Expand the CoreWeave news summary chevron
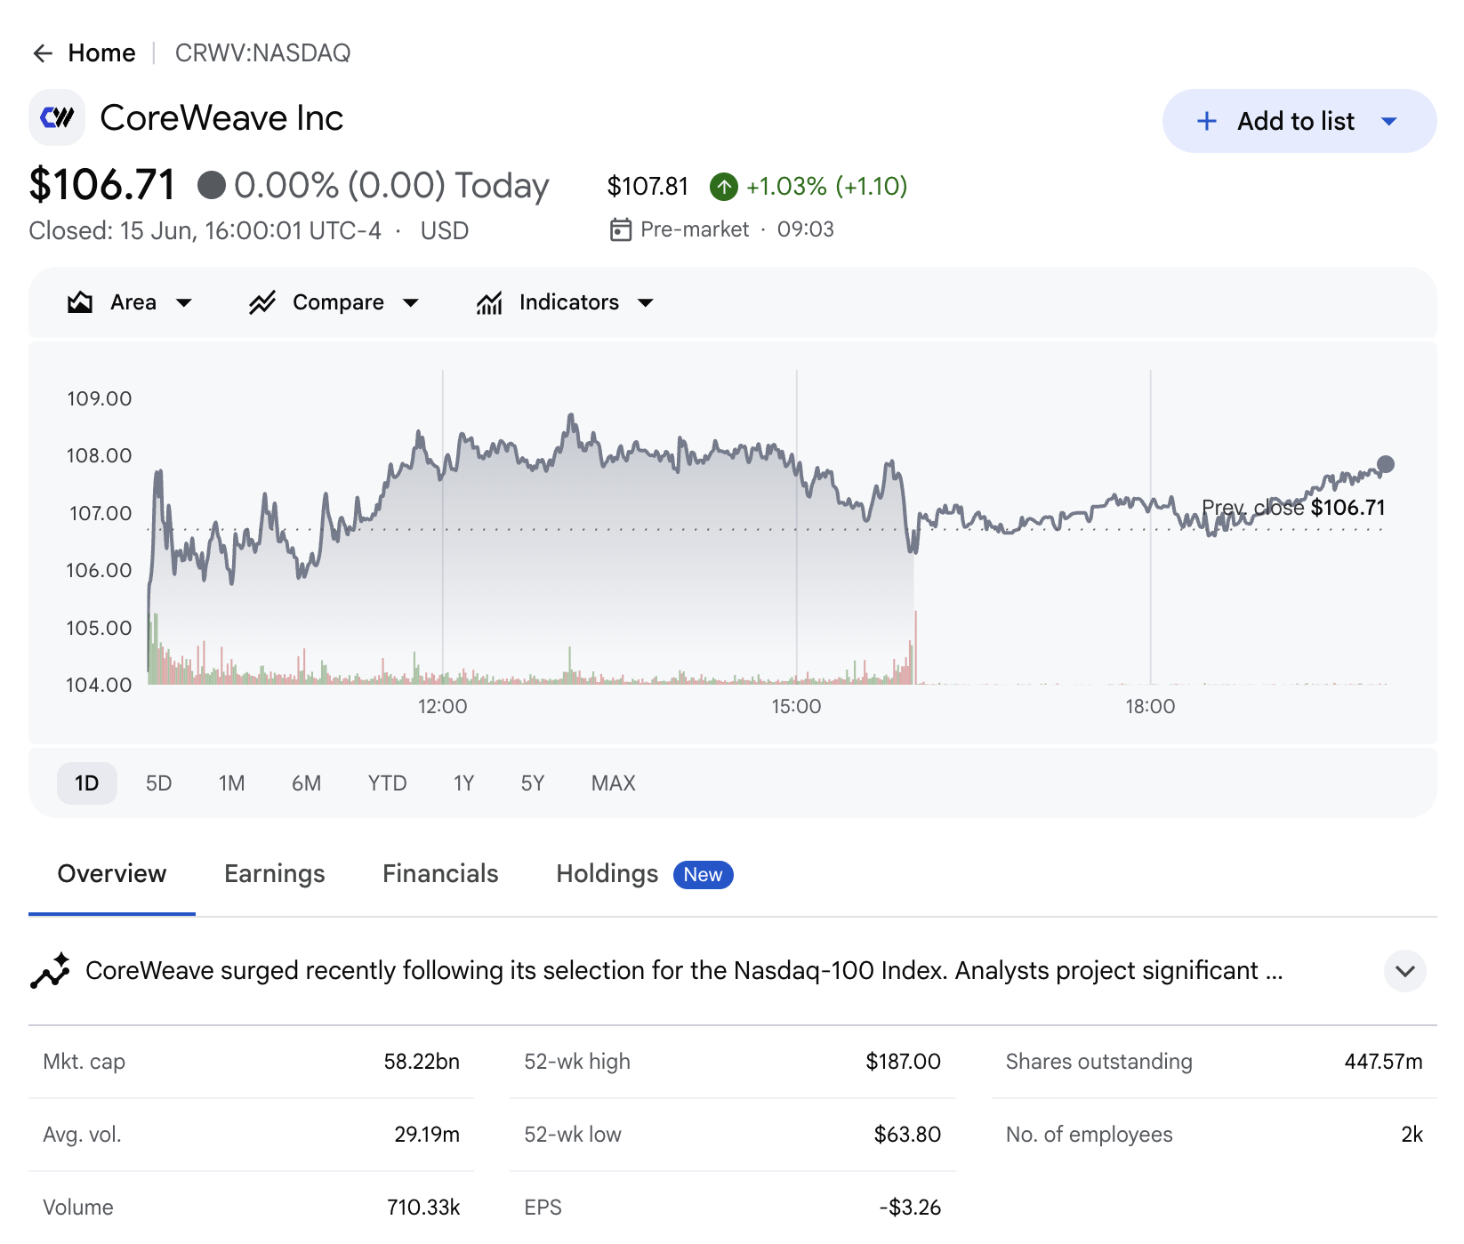This screenshot has width=1464, height=1244. click(1405, 971)
